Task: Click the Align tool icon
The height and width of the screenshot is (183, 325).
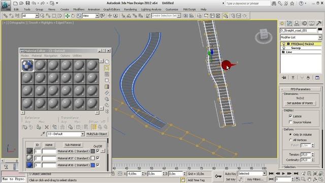Action: [192, 16]
